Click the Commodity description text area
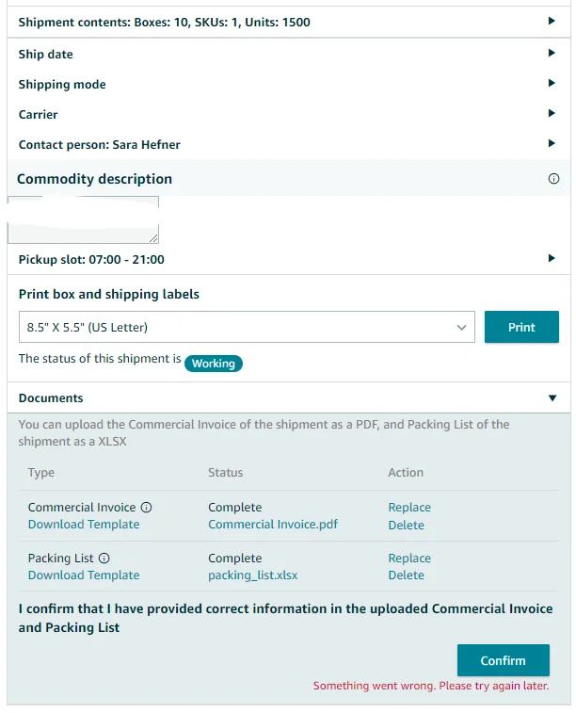This screenshot has width=576, height=713. 83,220
